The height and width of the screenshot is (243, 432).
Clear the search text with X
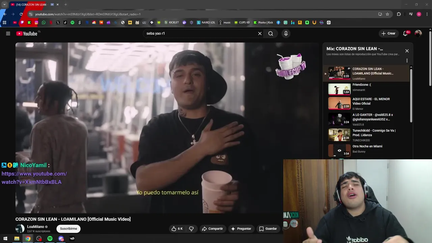coord(260,33)
